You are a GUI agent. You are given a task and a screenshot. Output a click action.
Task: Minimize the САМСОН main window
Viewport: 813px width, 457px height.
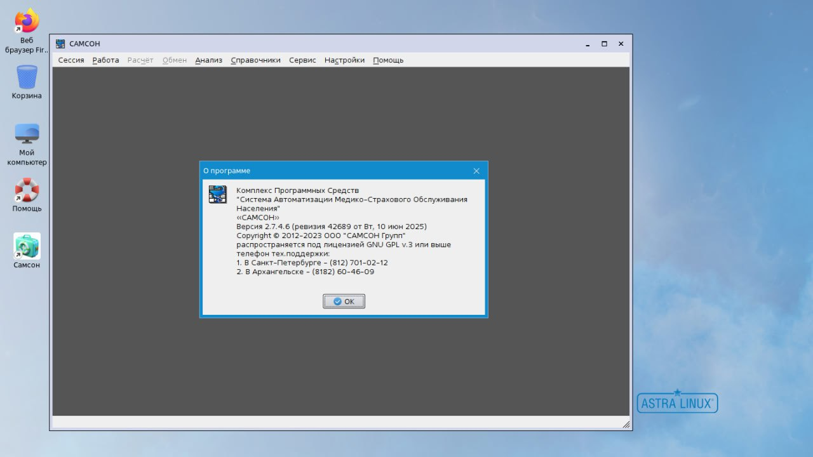(x=587, y=44)
